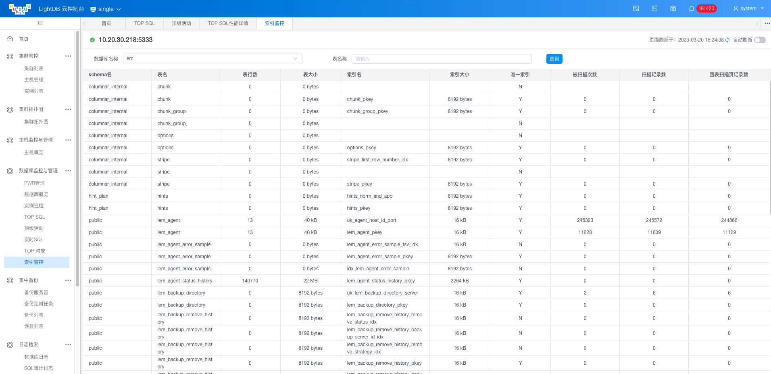This screenshot has width=771, height=374.
Task: Open 实例列表 in the sidebar
Action: pyautogui.click(x=34, y=91)
